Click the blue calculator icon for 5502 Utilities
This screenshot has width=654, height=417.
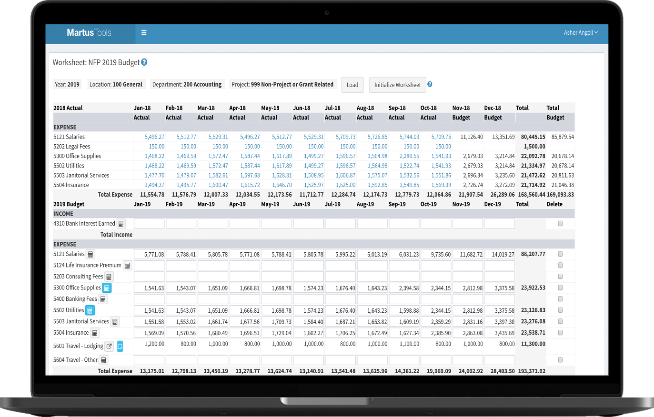tap(90, 310)
